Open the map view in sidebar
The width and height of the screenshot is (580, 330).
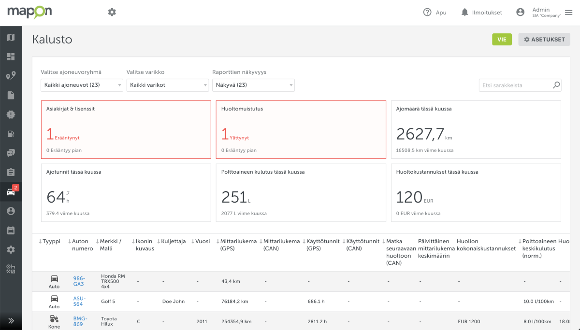11,38
